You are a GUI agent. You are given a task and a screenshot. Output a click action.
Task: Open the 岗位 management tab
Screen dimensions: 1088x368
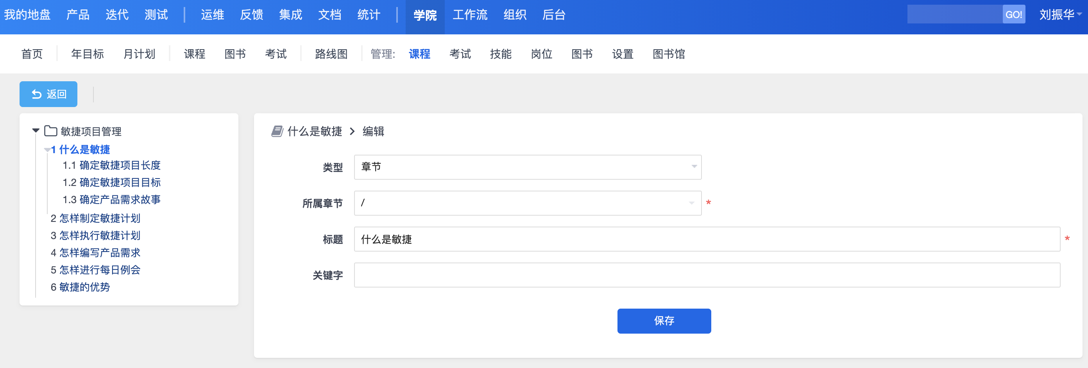(x=542, y=54)
